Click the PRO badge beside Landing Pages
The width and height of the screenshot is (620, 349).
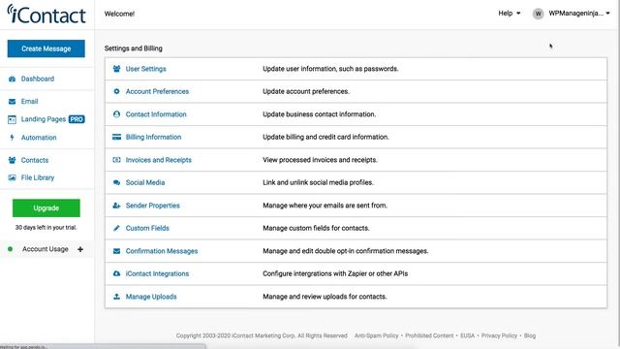(x=77, y=119)
